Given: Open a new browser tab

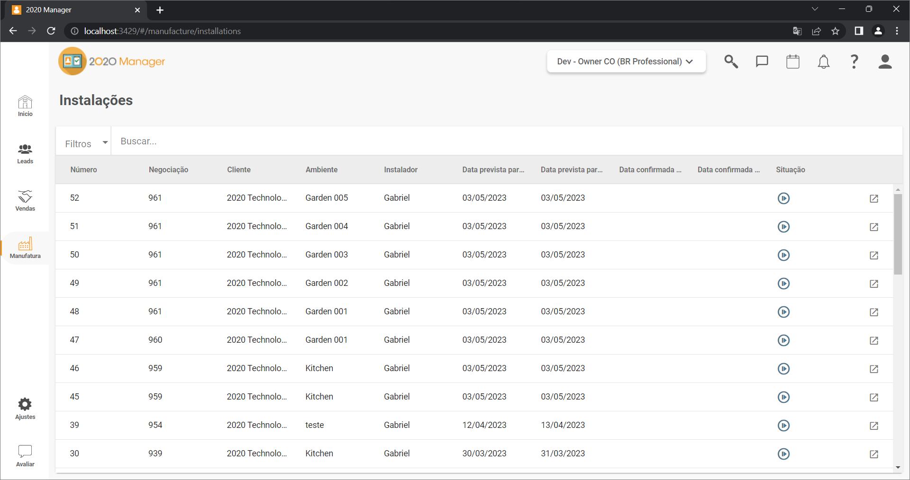Looking at the screenshot, I should pos(160,10).
